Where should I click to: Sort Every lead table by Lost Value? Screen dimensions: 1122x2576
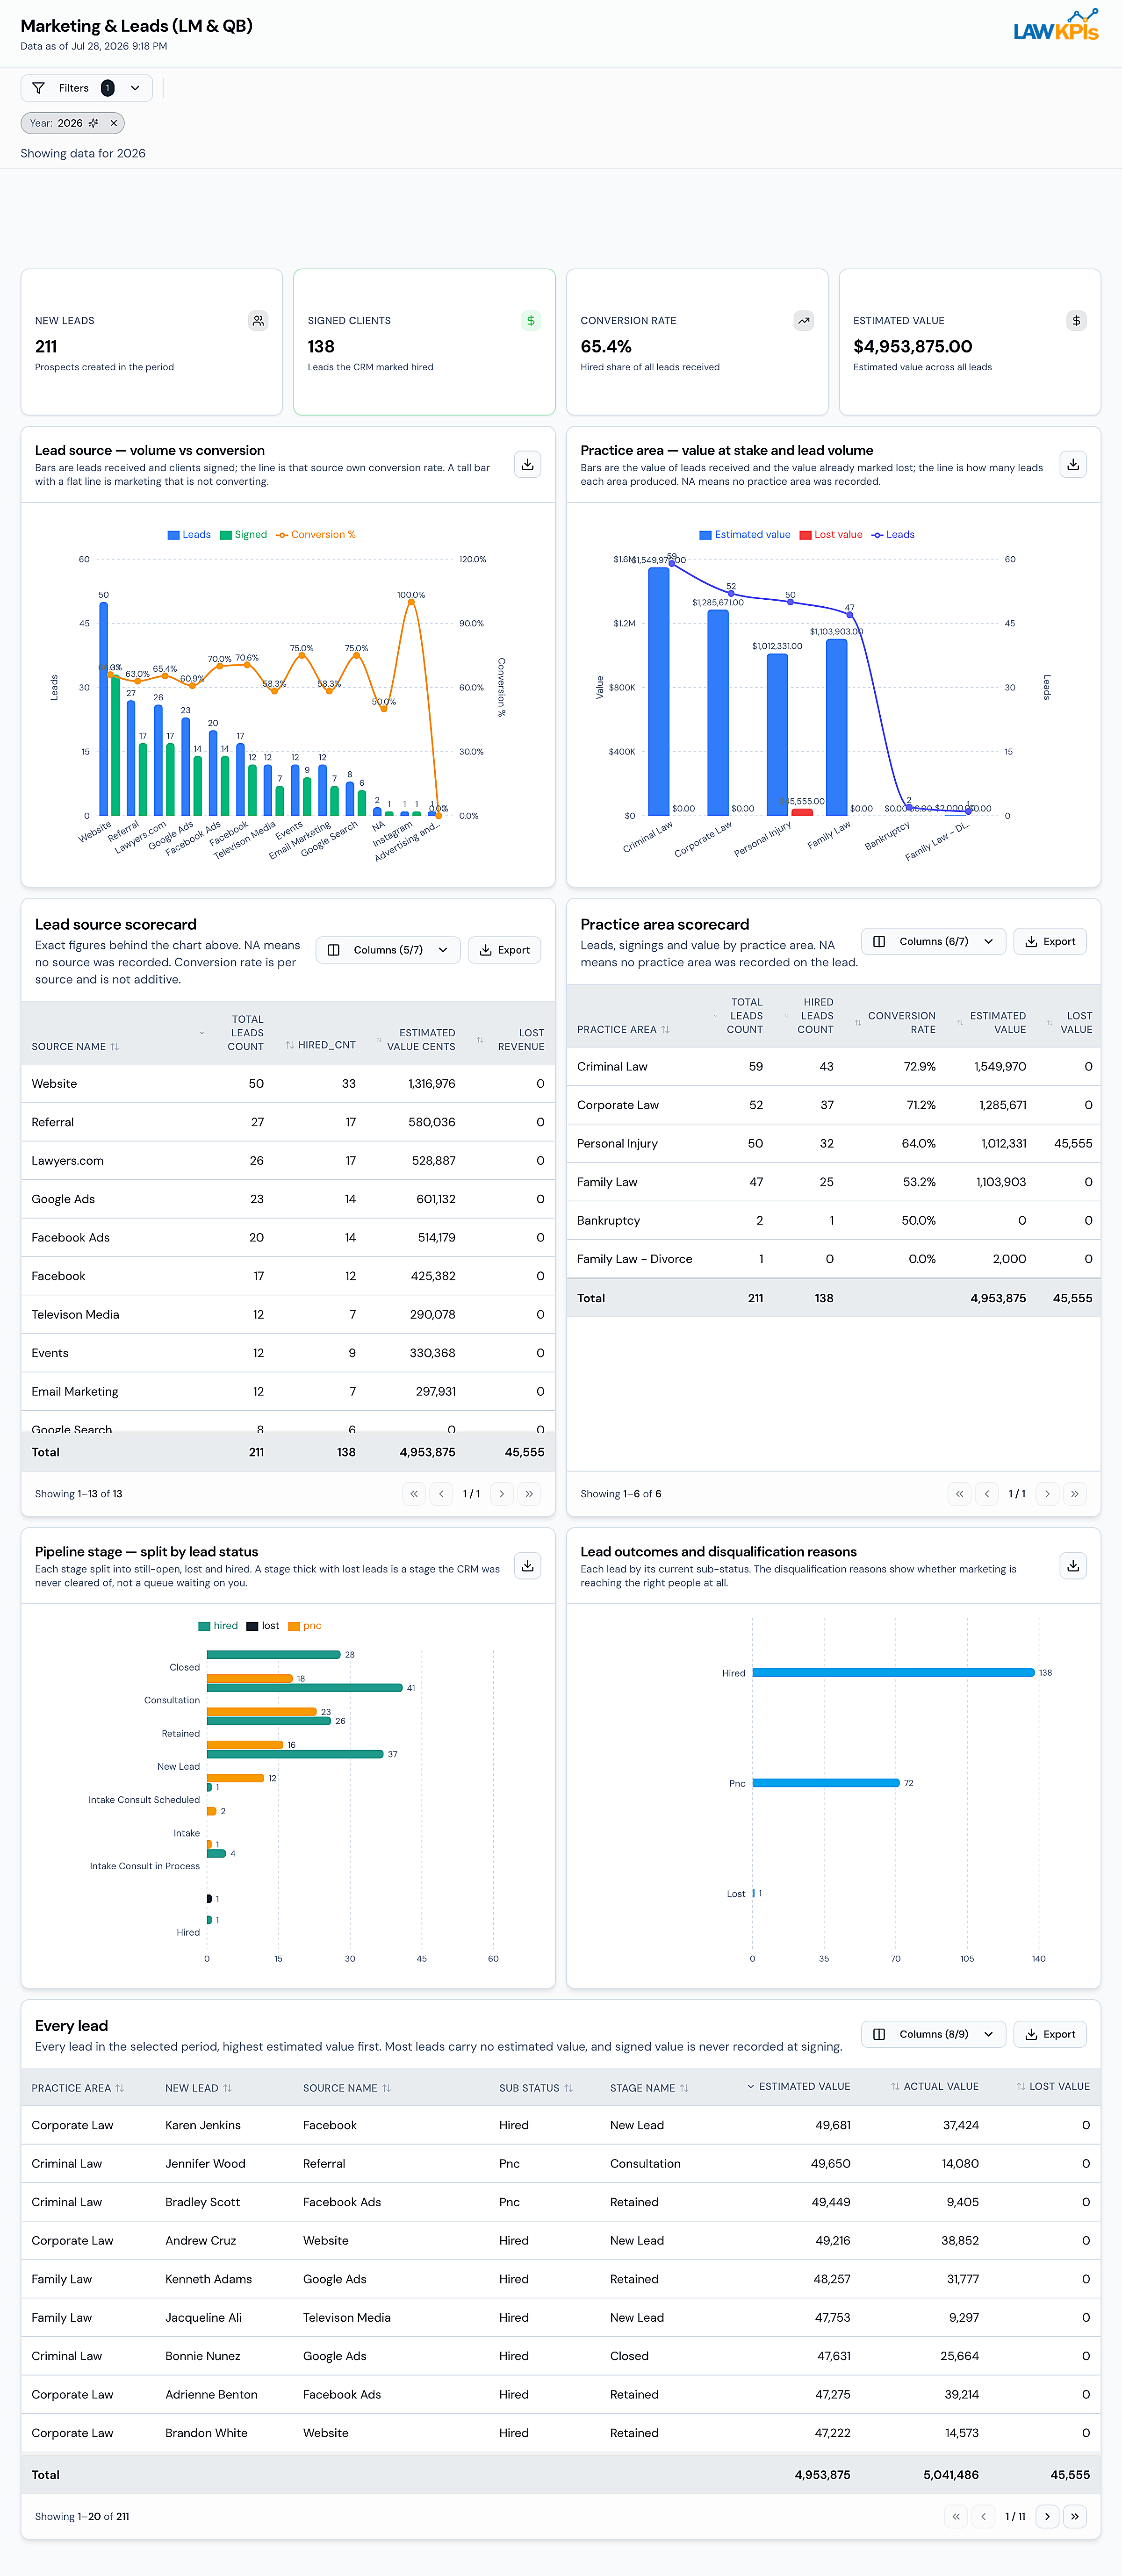pyautogui.click(x=1053, y=2086)
